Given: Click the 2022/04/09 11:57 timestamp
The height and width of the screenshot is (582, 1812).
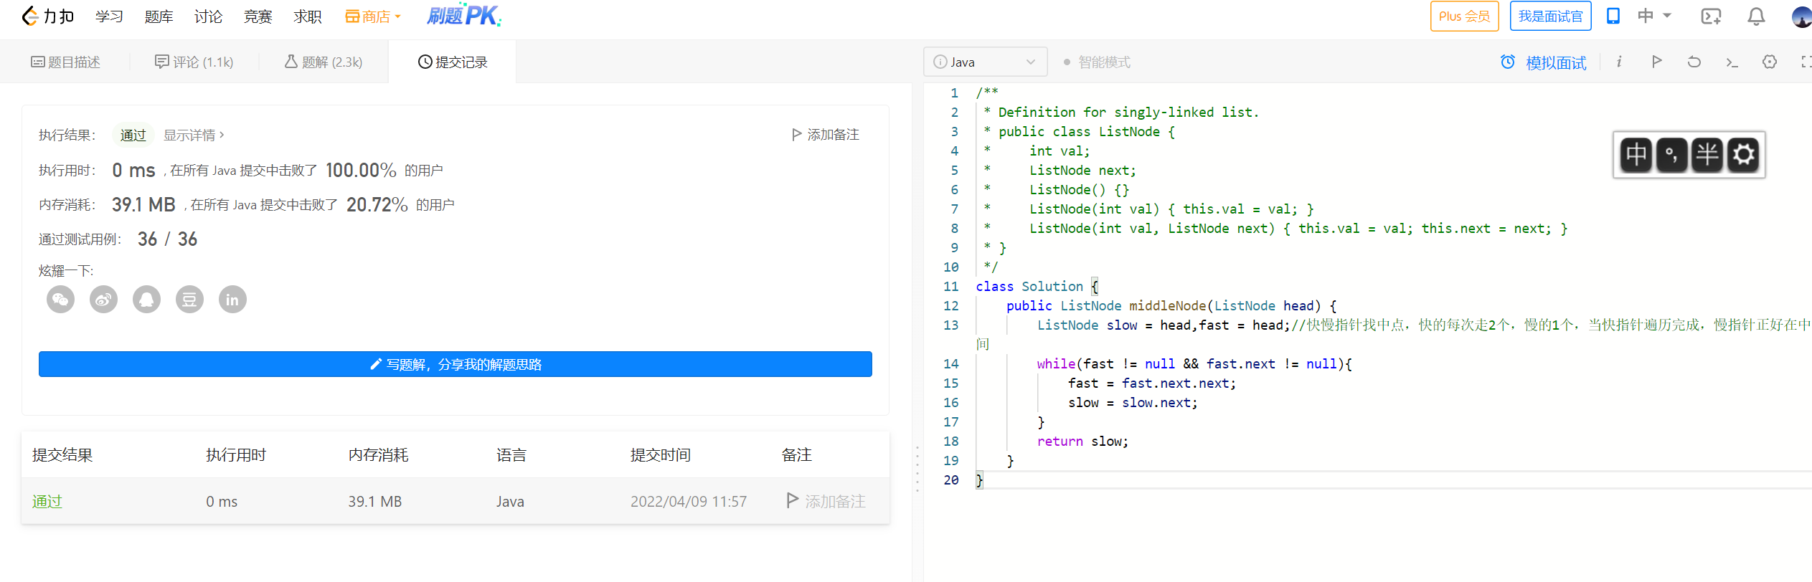Looking at the screenshot, I should (x=689, y=501).
